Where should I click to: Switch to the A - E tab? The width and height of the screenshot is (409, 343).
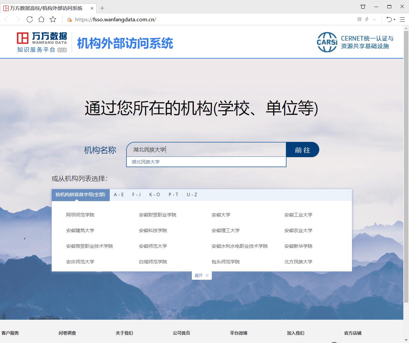pos(119,195)
